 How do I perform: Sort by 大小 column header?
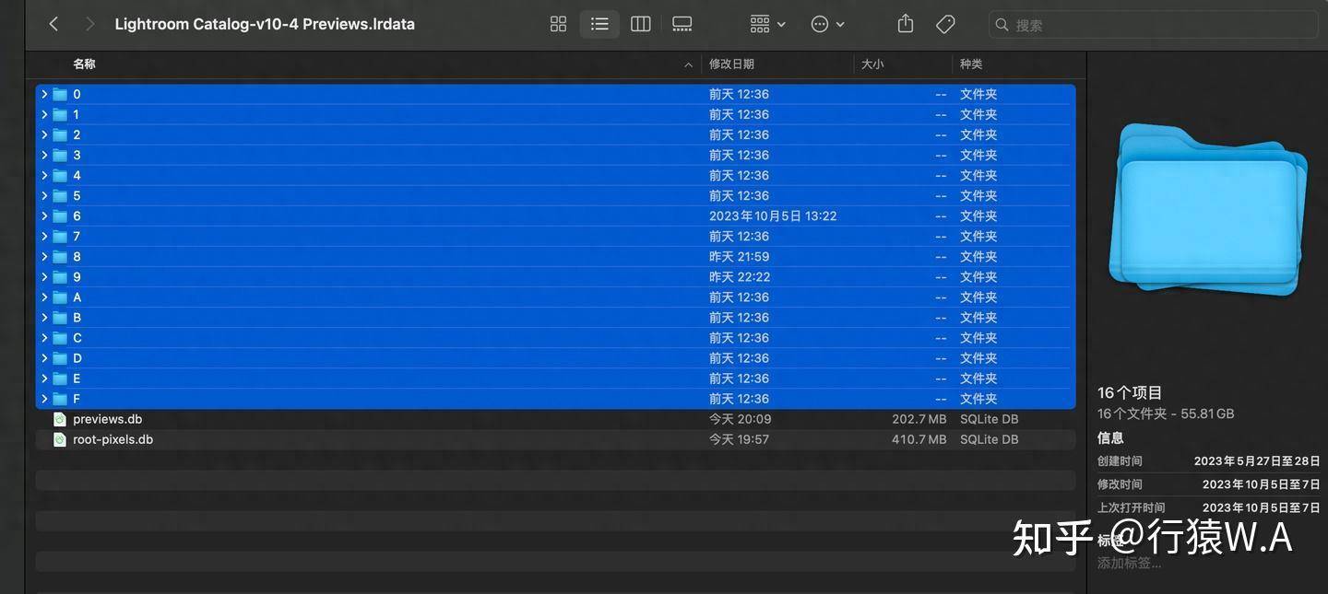pos(871,64)
